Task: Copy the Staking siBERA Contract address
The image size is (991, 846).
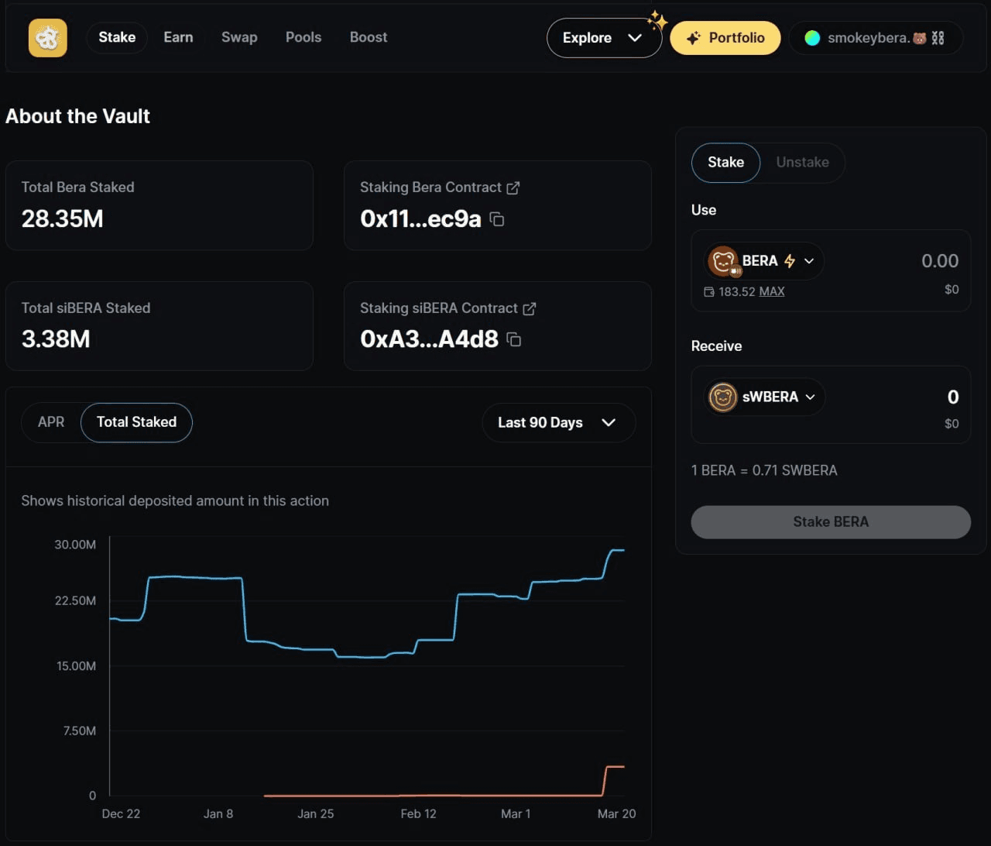Action: click(513, 339)
